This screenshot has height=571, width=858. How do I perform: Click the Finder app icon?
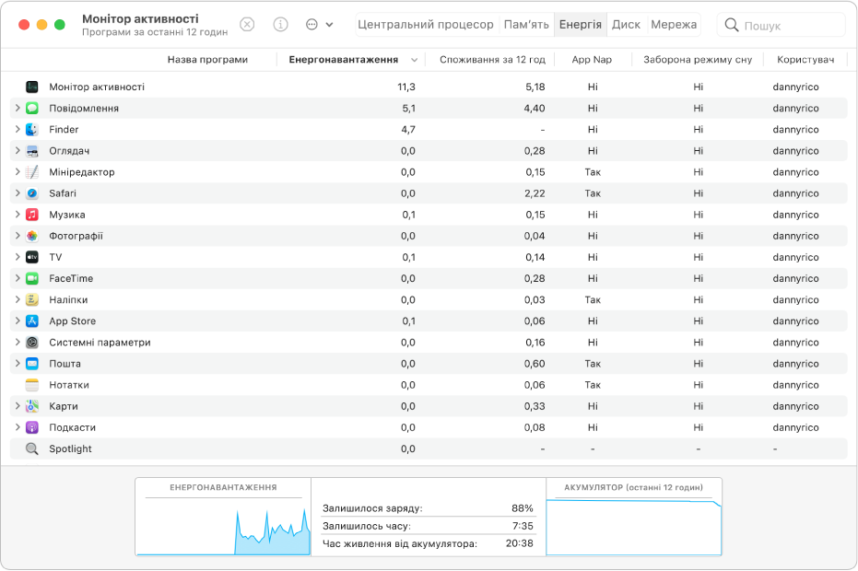tap(32, 130)
